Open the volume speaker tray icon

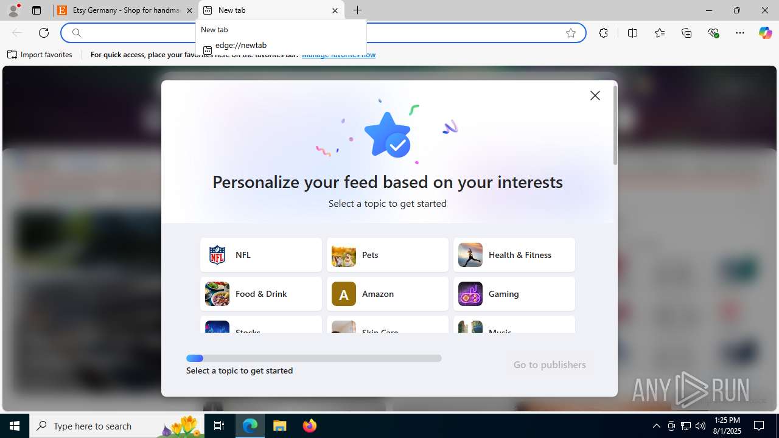pyautogui.click(x=700, y=426)
